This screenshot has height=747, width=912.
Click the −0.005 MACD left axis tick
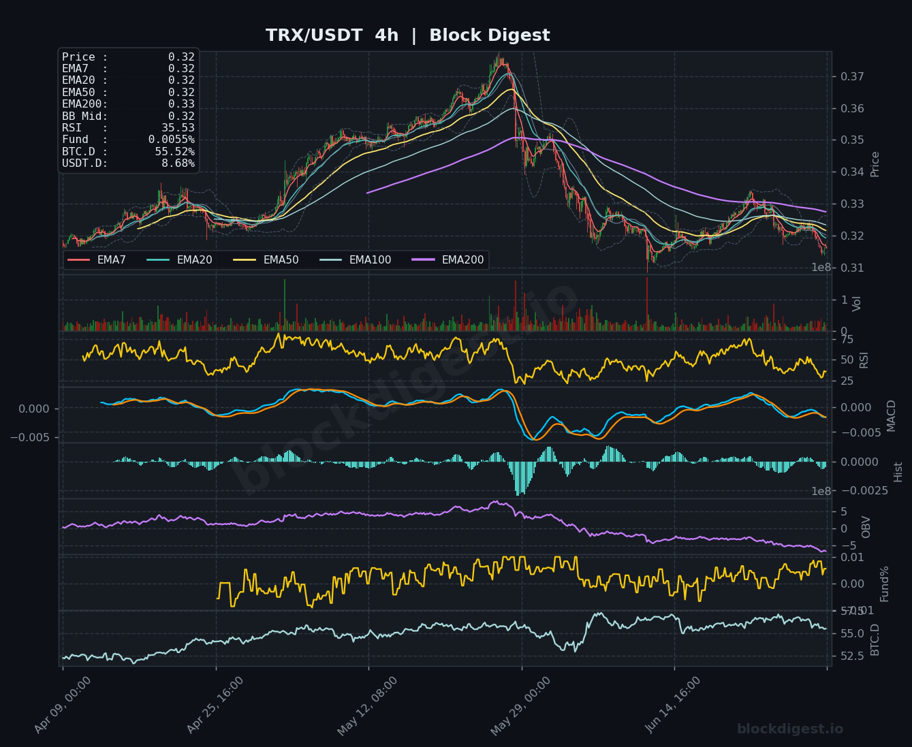tap(29, 437)
